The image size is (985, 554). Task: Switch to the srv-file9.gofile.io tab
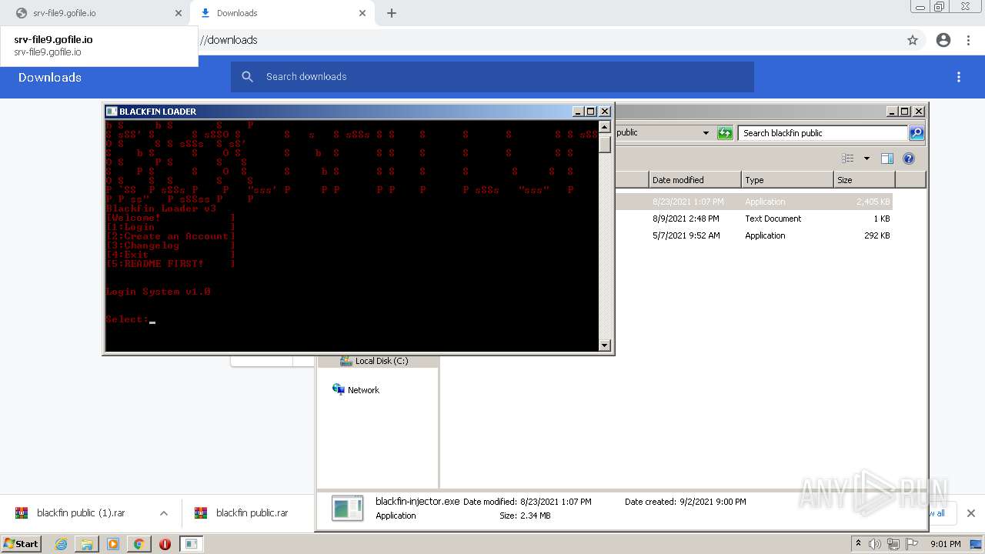click(95, 13)
